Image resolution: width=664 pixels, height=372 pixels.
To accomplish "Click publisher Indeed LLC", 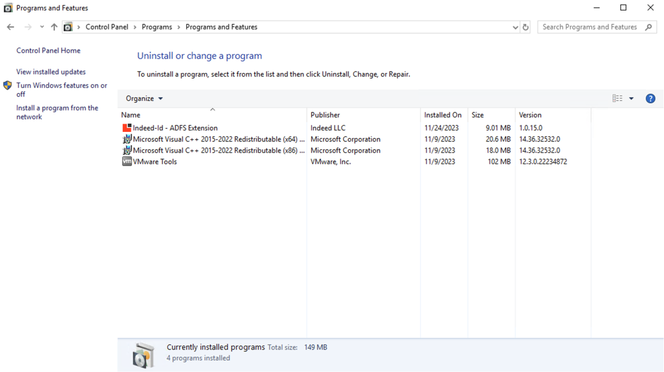I will 328,128.
